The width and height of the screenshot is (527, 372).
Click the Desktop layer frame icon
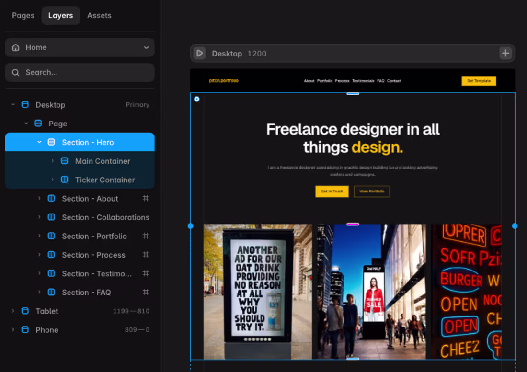tap(25, 104)
